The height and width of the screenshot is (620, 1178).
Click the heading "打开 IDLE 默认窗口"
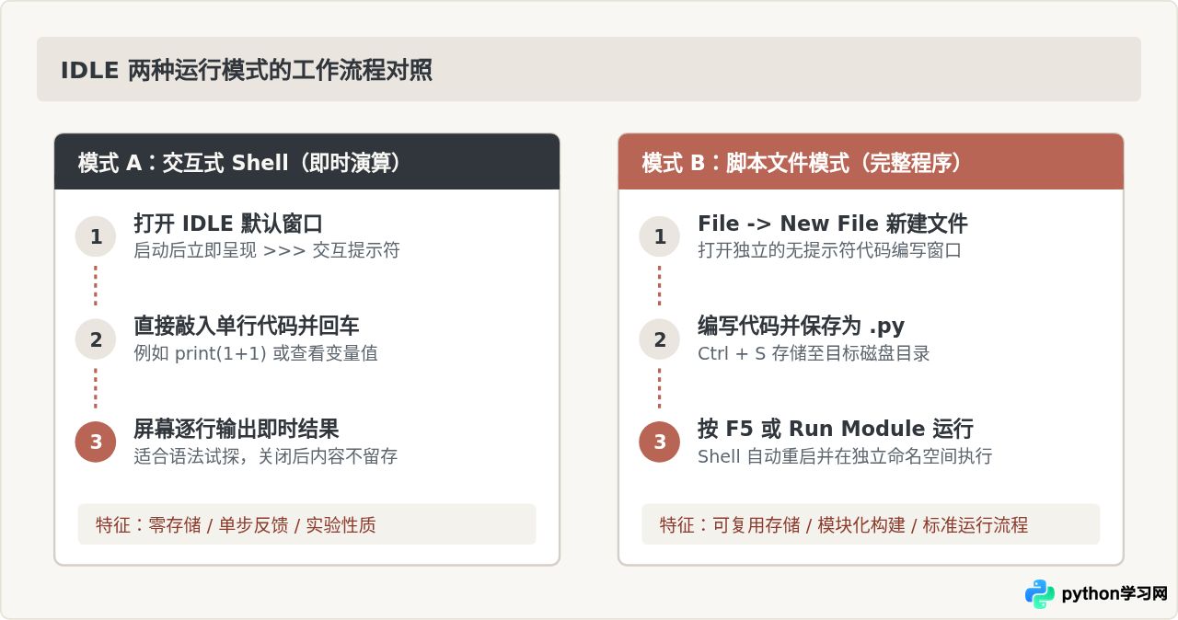(x=228, y=224)
